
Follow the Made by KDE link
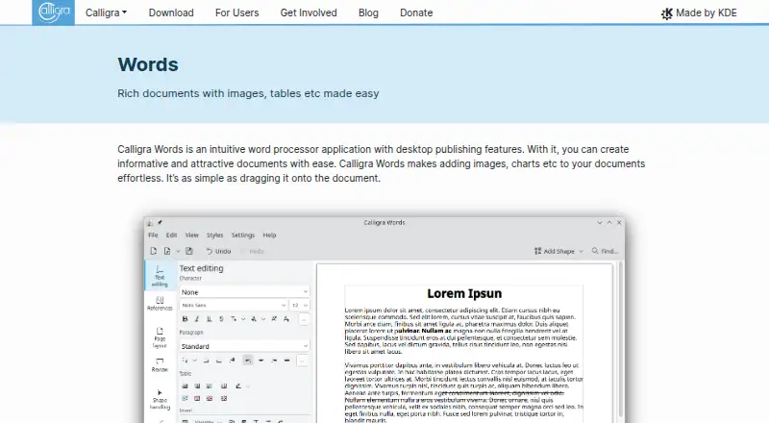coord(699,13)
